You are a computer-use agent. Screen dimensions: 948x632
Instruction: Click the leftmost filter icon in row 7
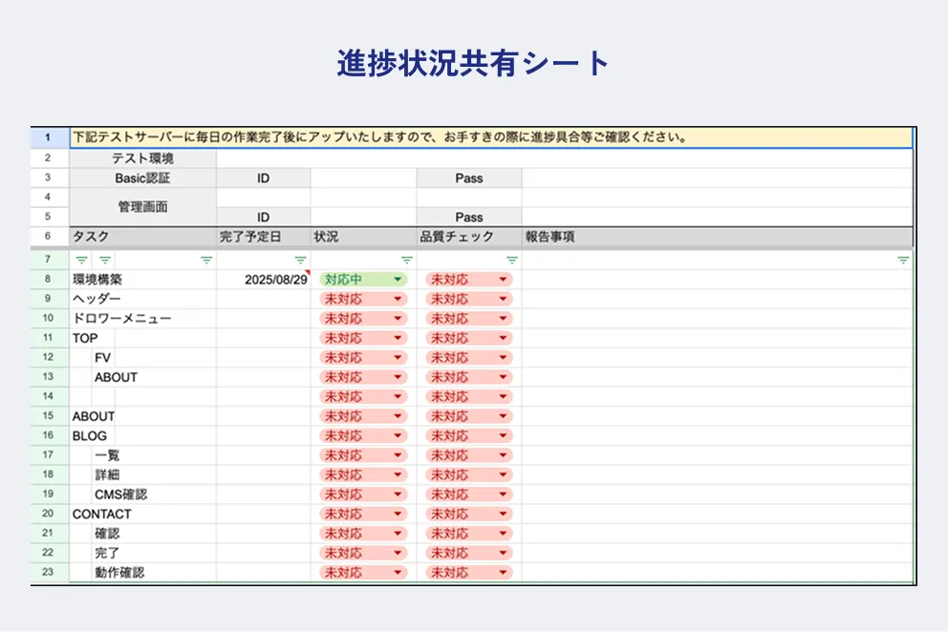click(x=81, y=260)
